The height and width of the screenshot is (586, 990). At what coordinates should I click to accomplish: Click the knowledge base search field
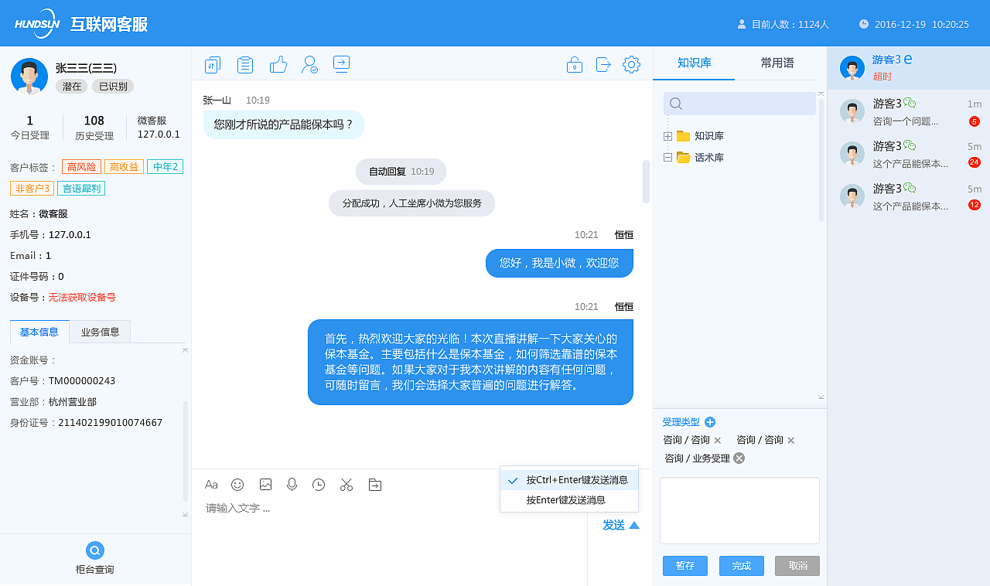point(739,103)
